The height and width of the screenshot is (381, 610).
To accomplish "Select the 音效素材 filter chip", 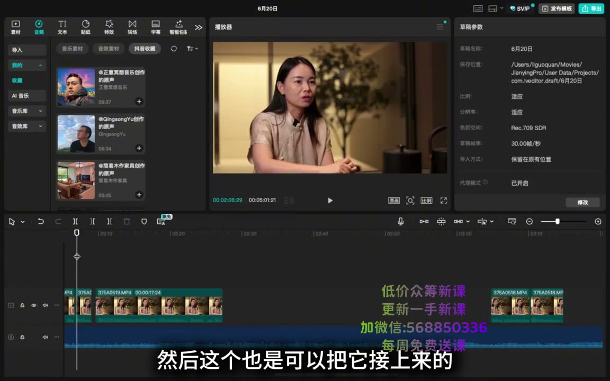I will [109, 49].
